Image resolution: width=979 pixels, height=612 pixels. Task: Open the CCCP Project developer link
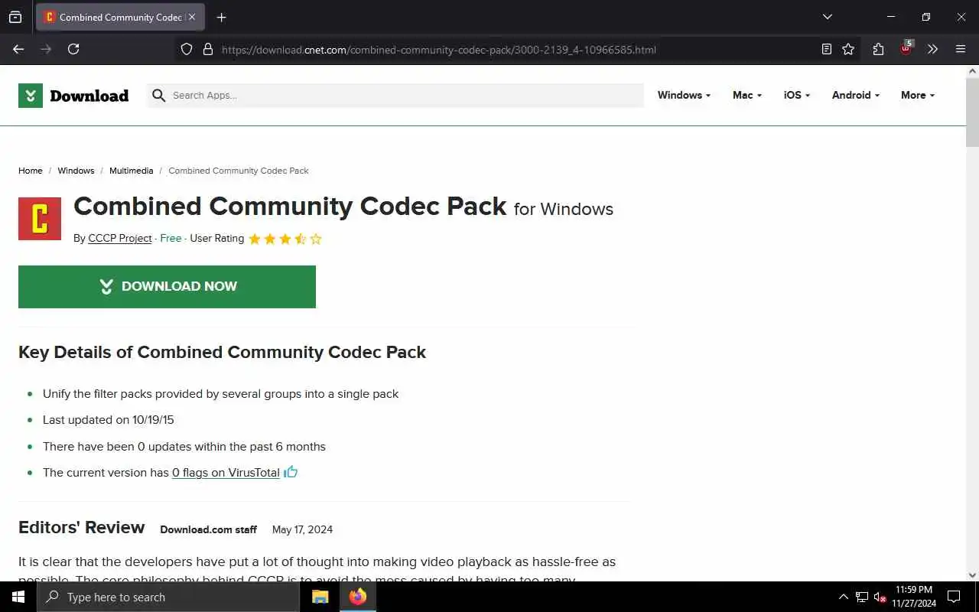point(120,238)
